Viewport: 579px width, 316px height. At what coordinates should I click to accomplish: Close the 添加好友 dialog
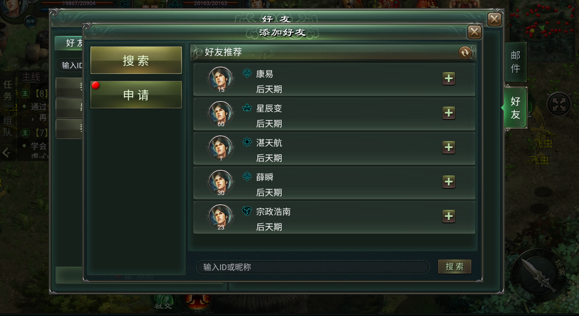pos(475,32)
